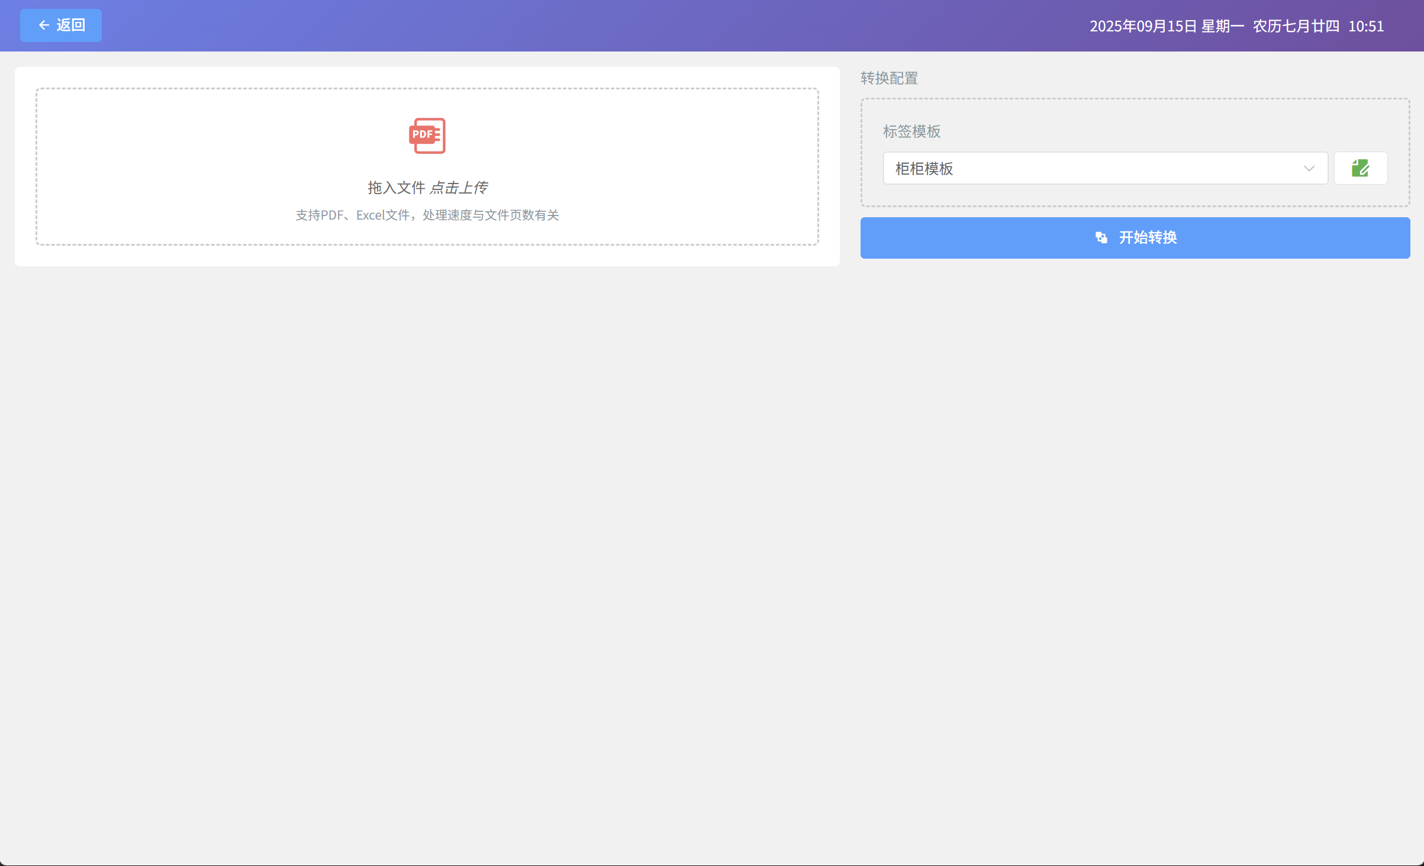Click the 2025年09月15日 date display

point(1143,26)
